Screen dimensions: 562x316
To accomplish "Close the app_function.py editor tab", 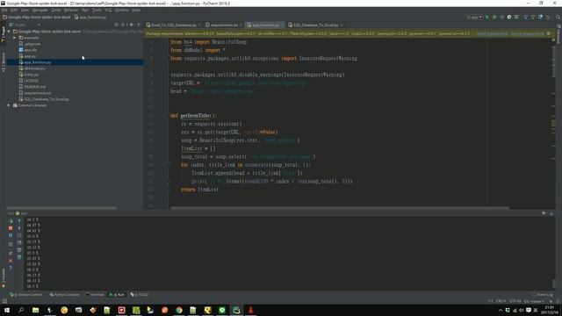I will (x=282, y=25).
